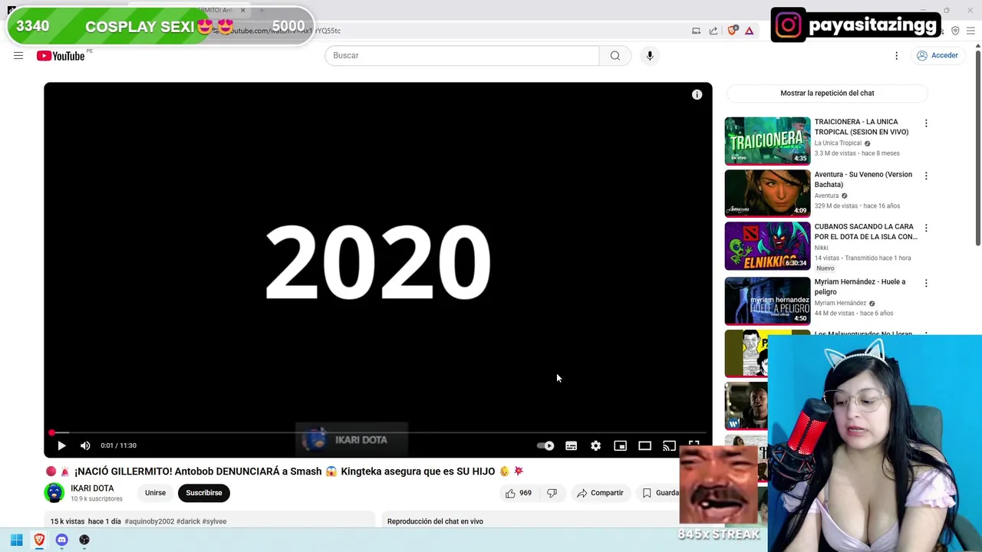
Task: Go to the YouTube home logo
Action: click(61, 55)
